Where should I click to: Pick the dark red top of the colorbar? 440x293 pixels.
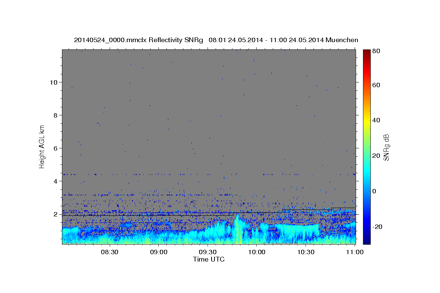[367, 52]
